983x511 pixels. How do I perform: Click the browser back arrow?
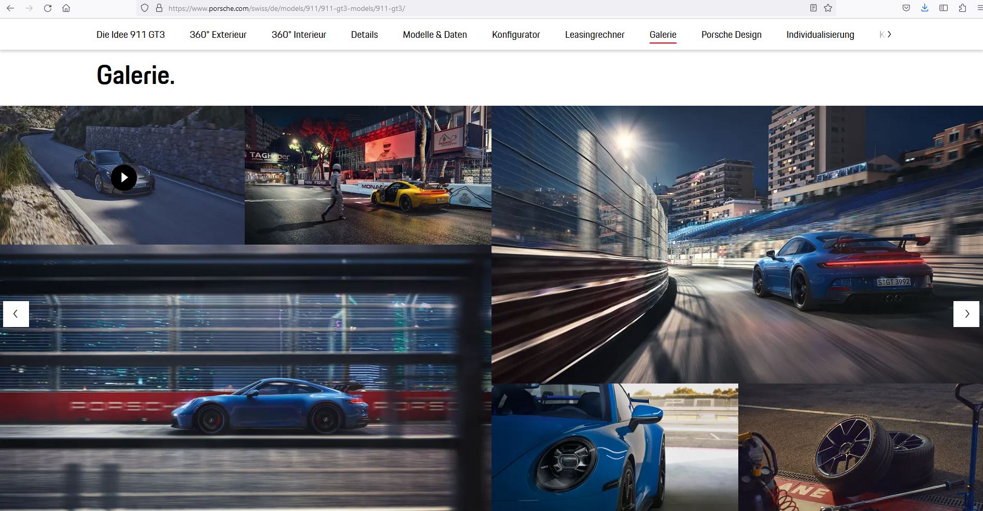(10, 8)
